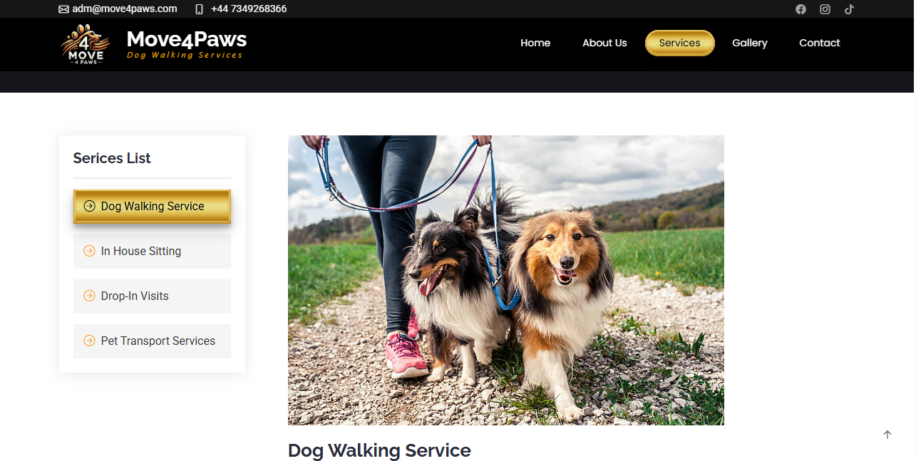
Task: Navigate to the Contact page
Action: tap(820, 43)
